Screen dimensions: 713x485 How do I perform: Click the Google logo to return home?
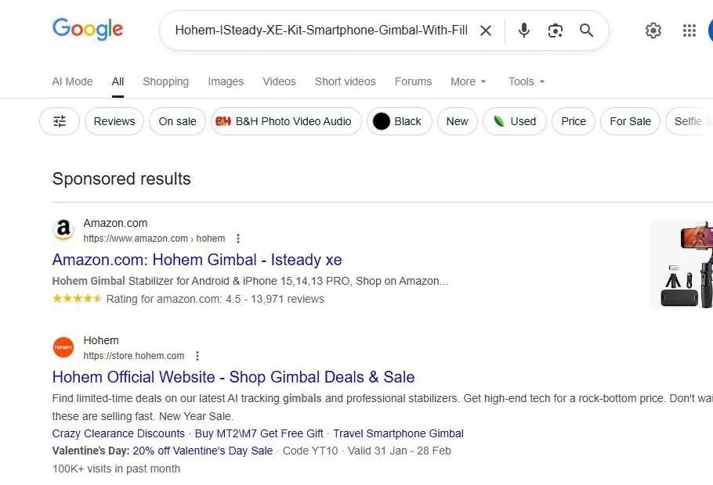[x=87, y=30]
